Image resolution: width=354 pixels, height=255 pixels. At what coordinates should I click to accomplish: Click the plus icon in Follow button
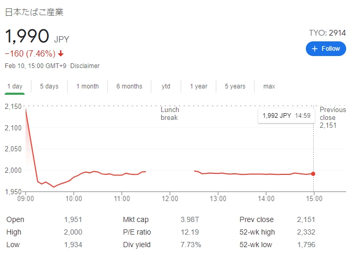point(315,49)
